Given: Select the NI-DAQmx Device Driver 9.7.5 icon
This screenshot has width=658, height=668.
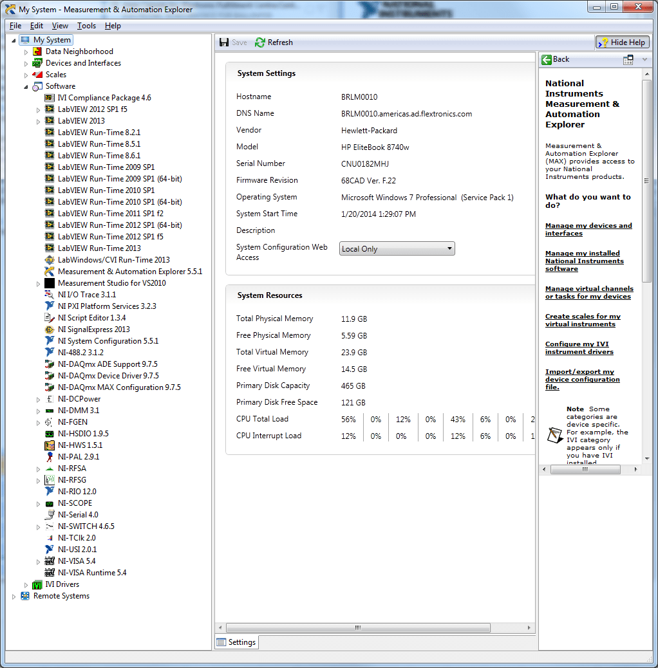Looking at the screenshot, I should [x=50, y=375].
